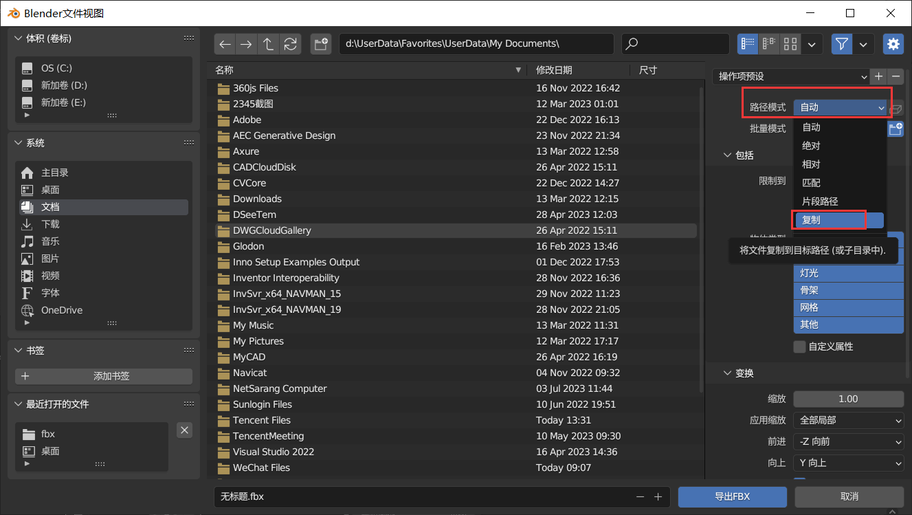912x515 pixels.
Task: Switch to horizontal list display
Action: pyautogui.click(x=769, y=44)
